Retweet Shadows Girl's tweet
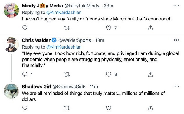This screenshot has height=114, width=184. pyautogui.click(x=67, y=108)
